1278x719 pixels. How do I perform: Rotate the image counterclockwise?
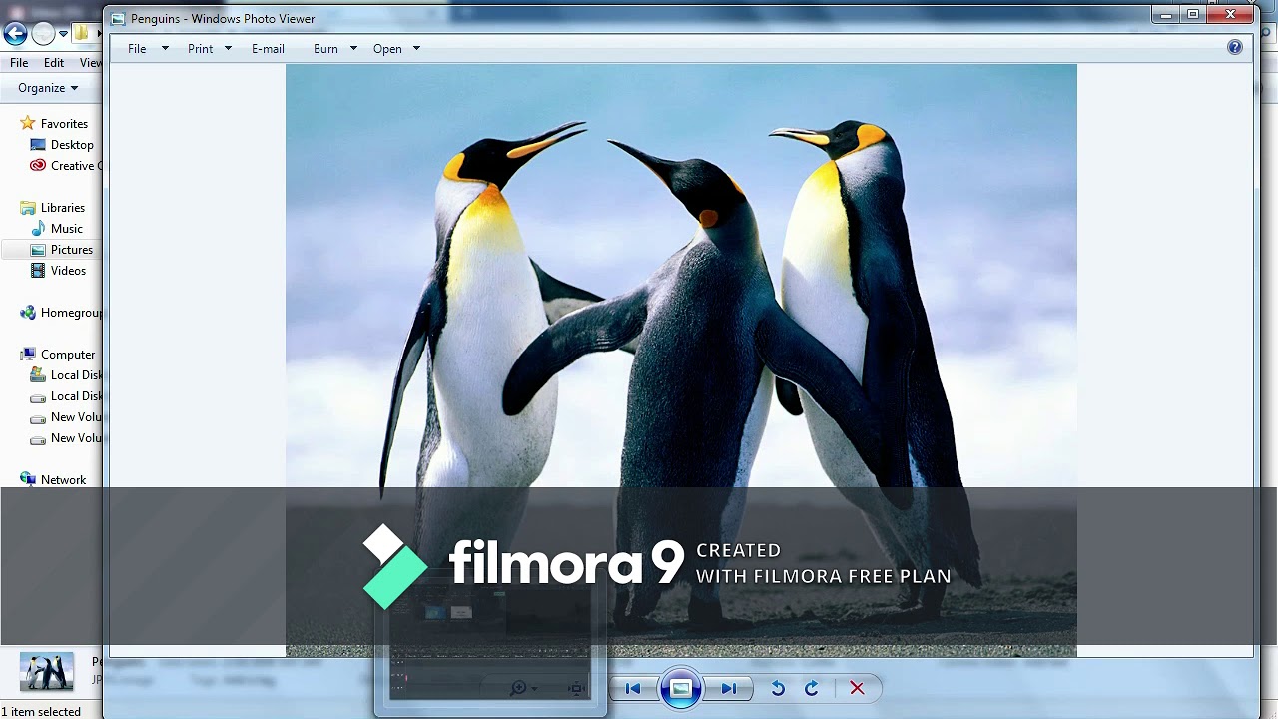click(778, 688)
